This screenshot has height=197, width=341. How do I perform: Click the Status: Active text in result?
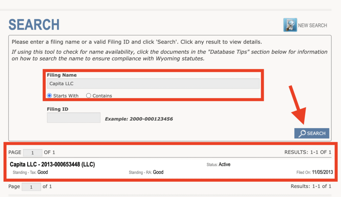218,164
